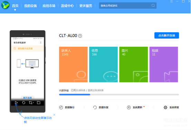Viewport: 191px width, 130px height.
Task: Open screenshot dropdown arrow beside crop icon
Action: 33,103
